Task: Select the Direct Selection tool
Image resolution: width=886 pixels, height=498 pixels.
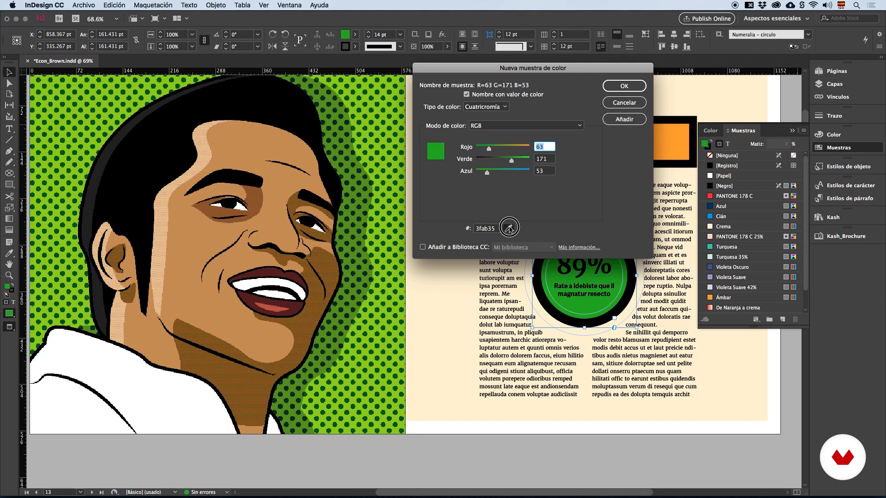Action: click(x=9, y=83)
